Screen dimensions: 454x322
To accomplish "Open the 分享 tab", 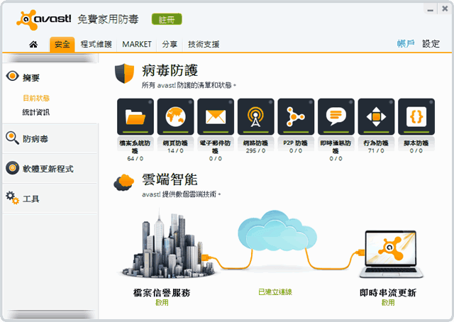I will (170, 44).
